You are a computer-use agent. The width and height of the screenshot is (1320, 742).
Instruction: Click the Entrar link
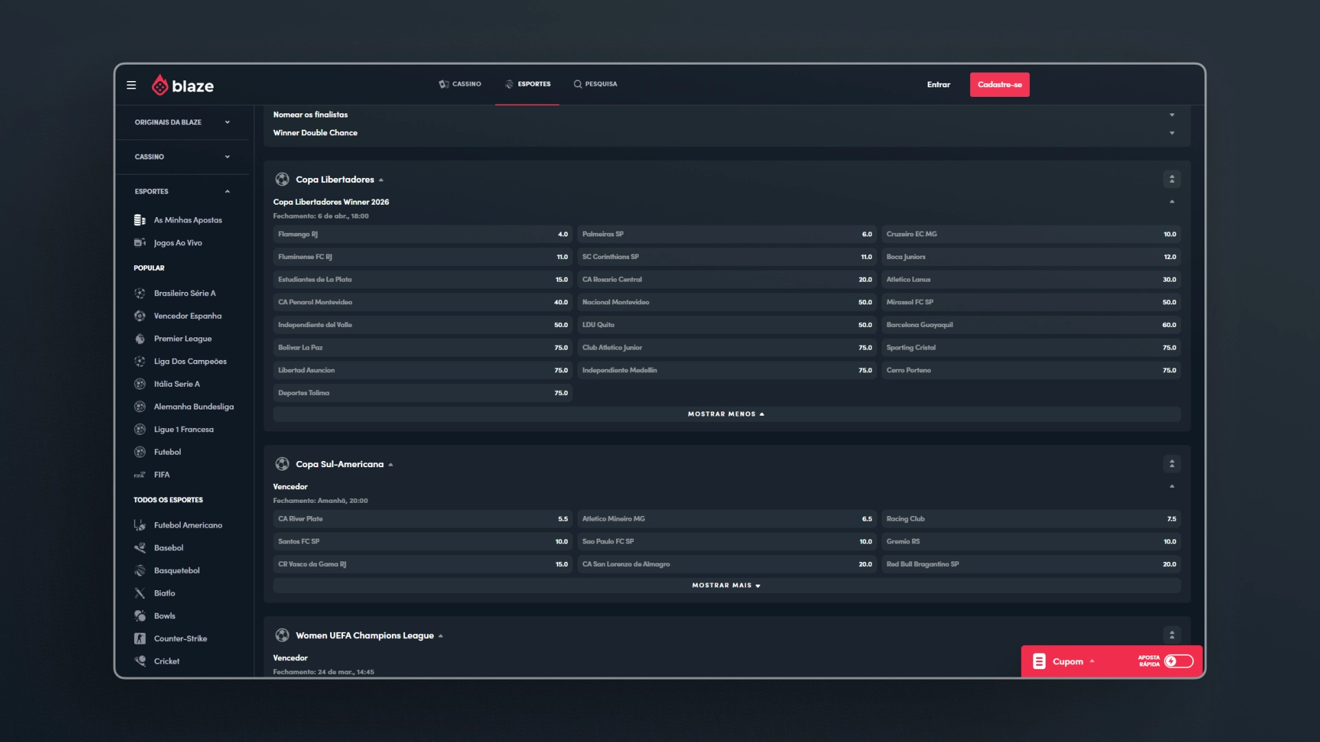click(x=938, y=85)
